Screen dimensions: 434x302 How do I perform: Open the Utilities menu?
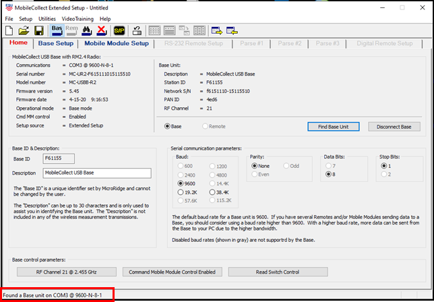(47, 19)
